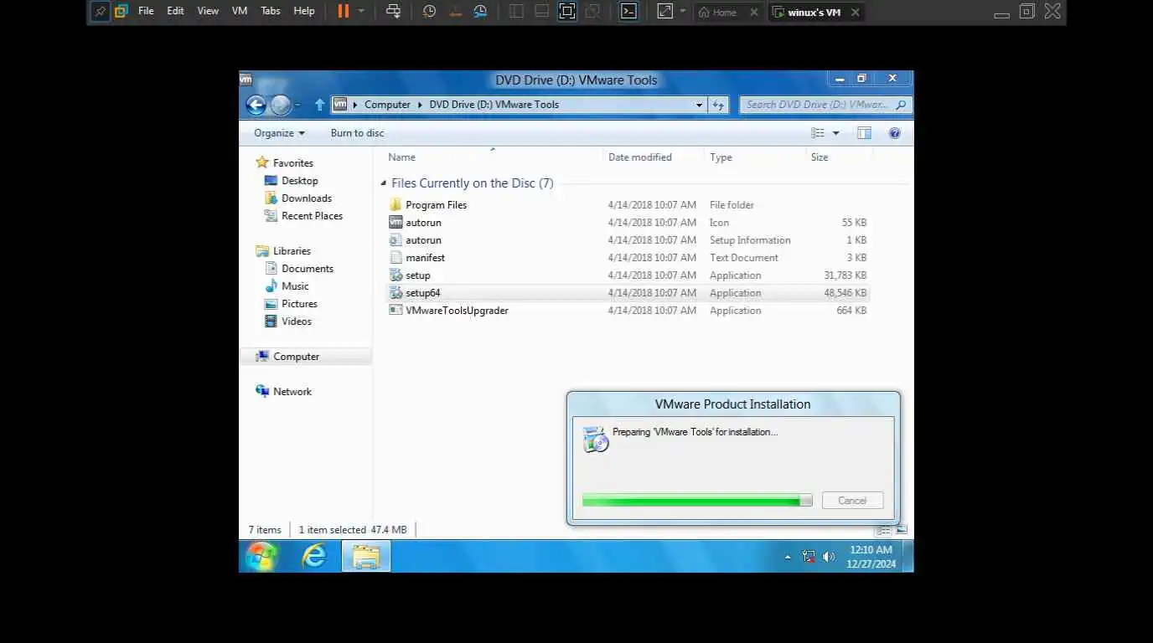Open the VMware Help menu
The height and width of the screenshot is (643, 1153).
click(304, 12)
